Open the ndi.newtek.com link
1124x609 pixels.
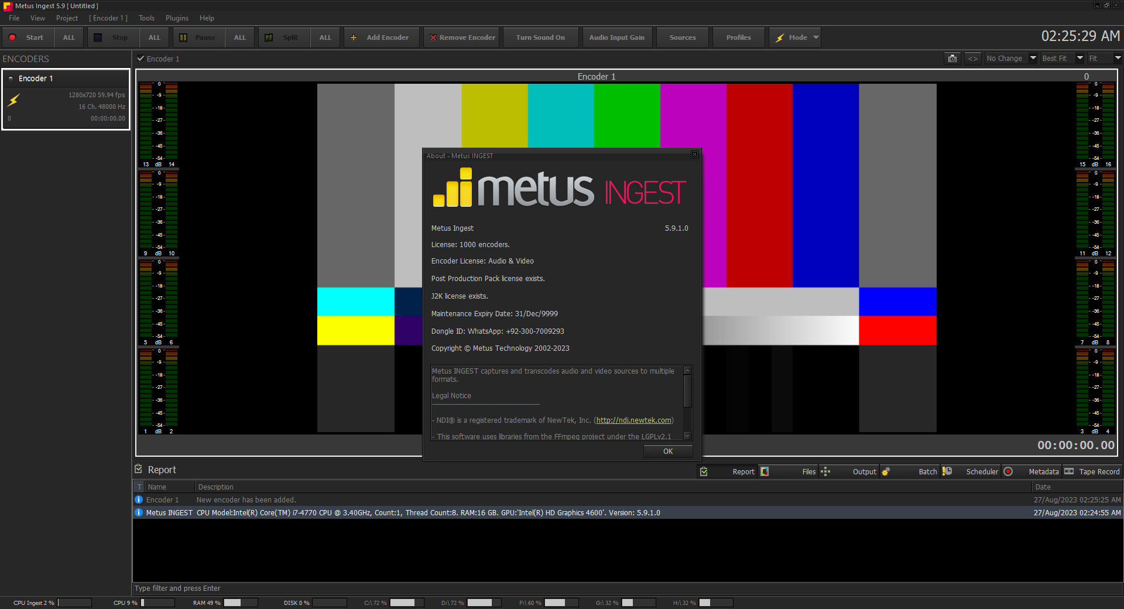click(633, 420)
